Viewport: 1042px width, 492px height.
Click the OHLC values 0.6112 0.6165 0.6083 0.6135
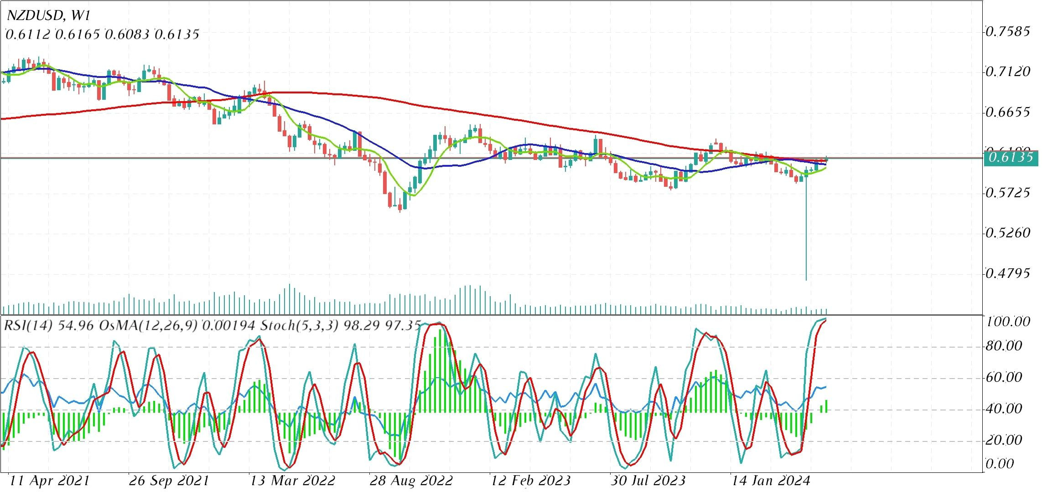click(102, 34)
